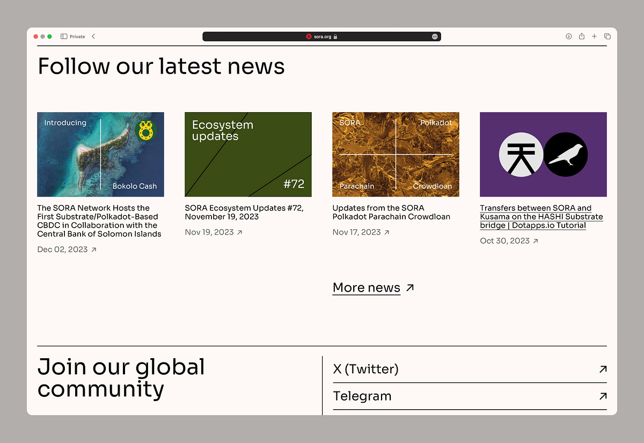
Task: Open the Ecosystem updates #72 thumbnail
Action: pyautogui.click(x=248, y=155)
